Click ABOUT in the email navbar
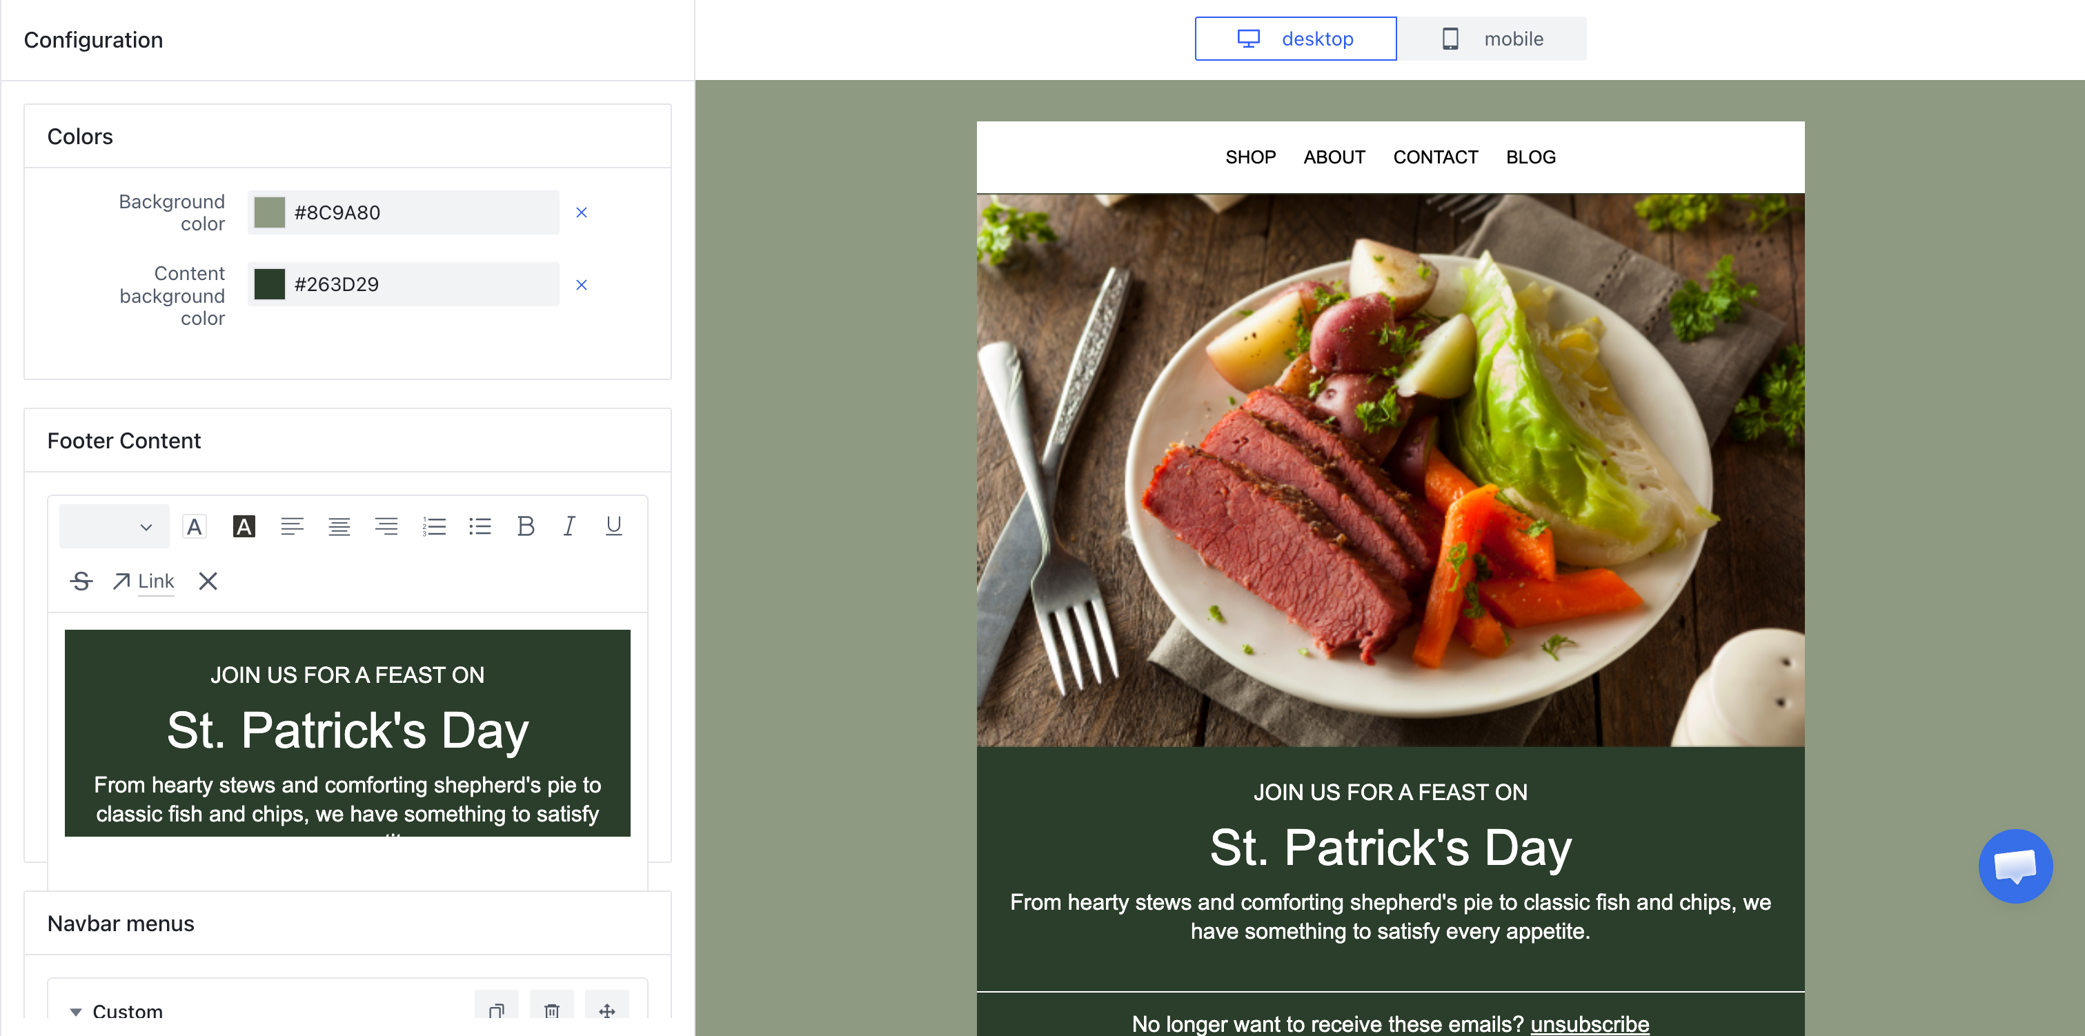 (x=1334, y=157)
